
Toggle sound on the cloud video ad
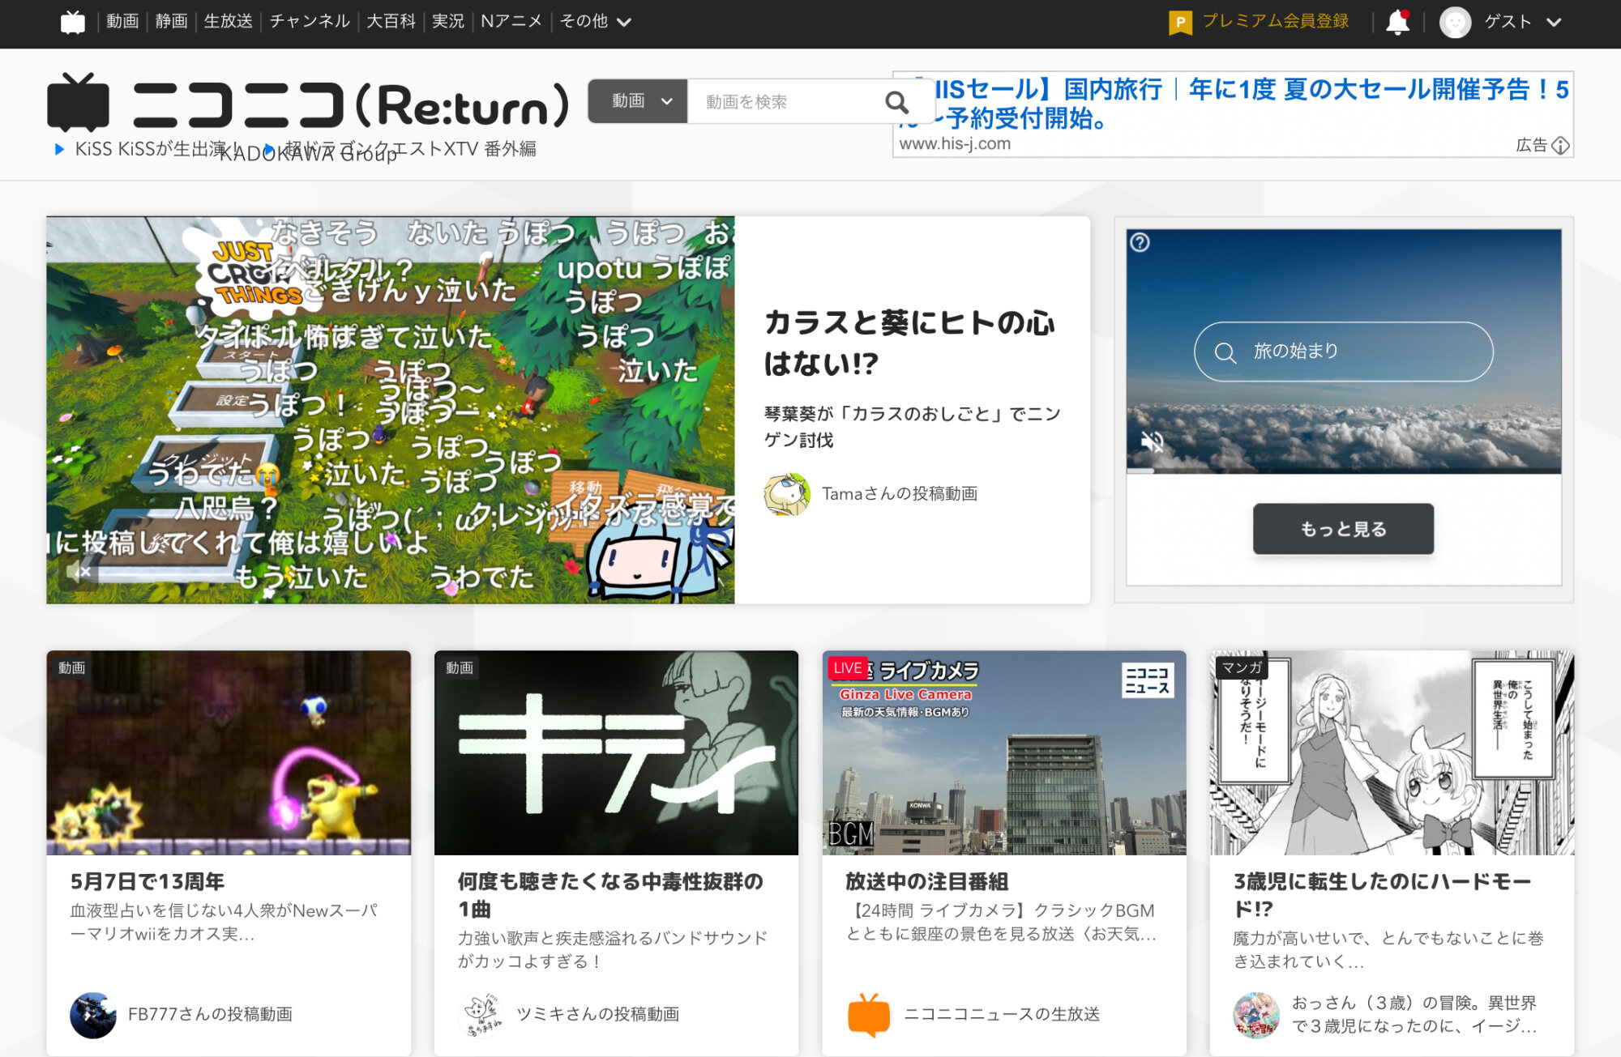point(1152,442)
